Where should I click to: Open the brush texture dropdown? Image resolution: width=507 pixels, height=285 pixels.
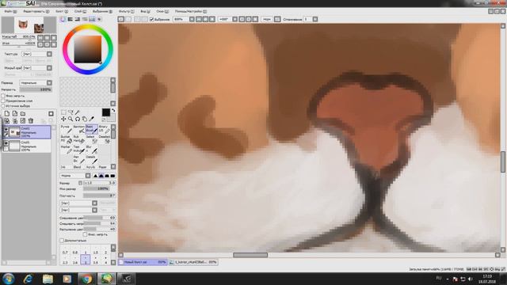coord(94,210)
